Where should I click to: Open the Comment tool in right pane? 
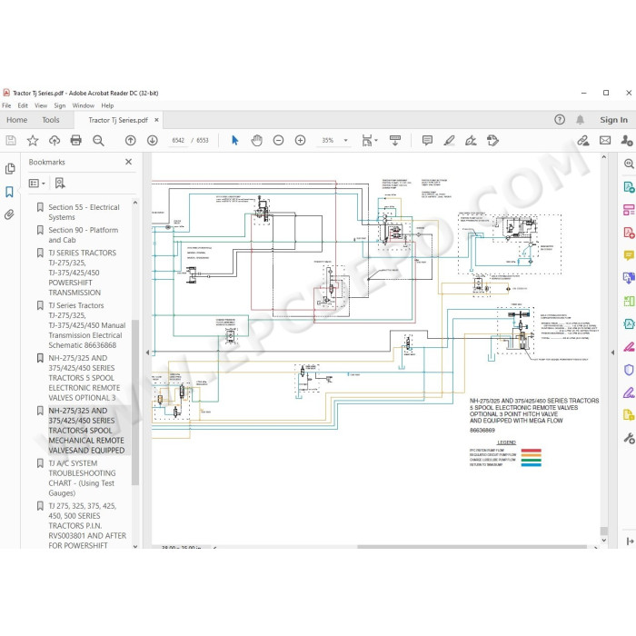[x=629, y=255]
